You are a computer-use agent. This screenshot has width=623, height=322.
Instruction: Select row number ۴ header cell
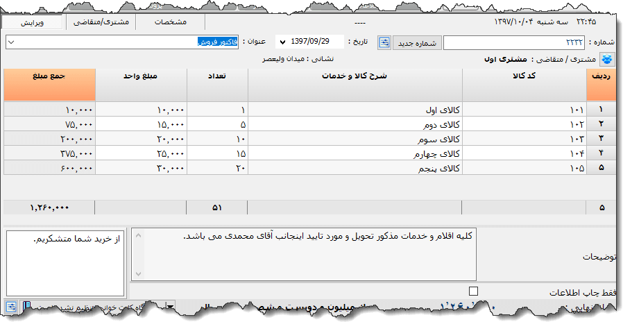pyautogui.click(x=601, y=153)
